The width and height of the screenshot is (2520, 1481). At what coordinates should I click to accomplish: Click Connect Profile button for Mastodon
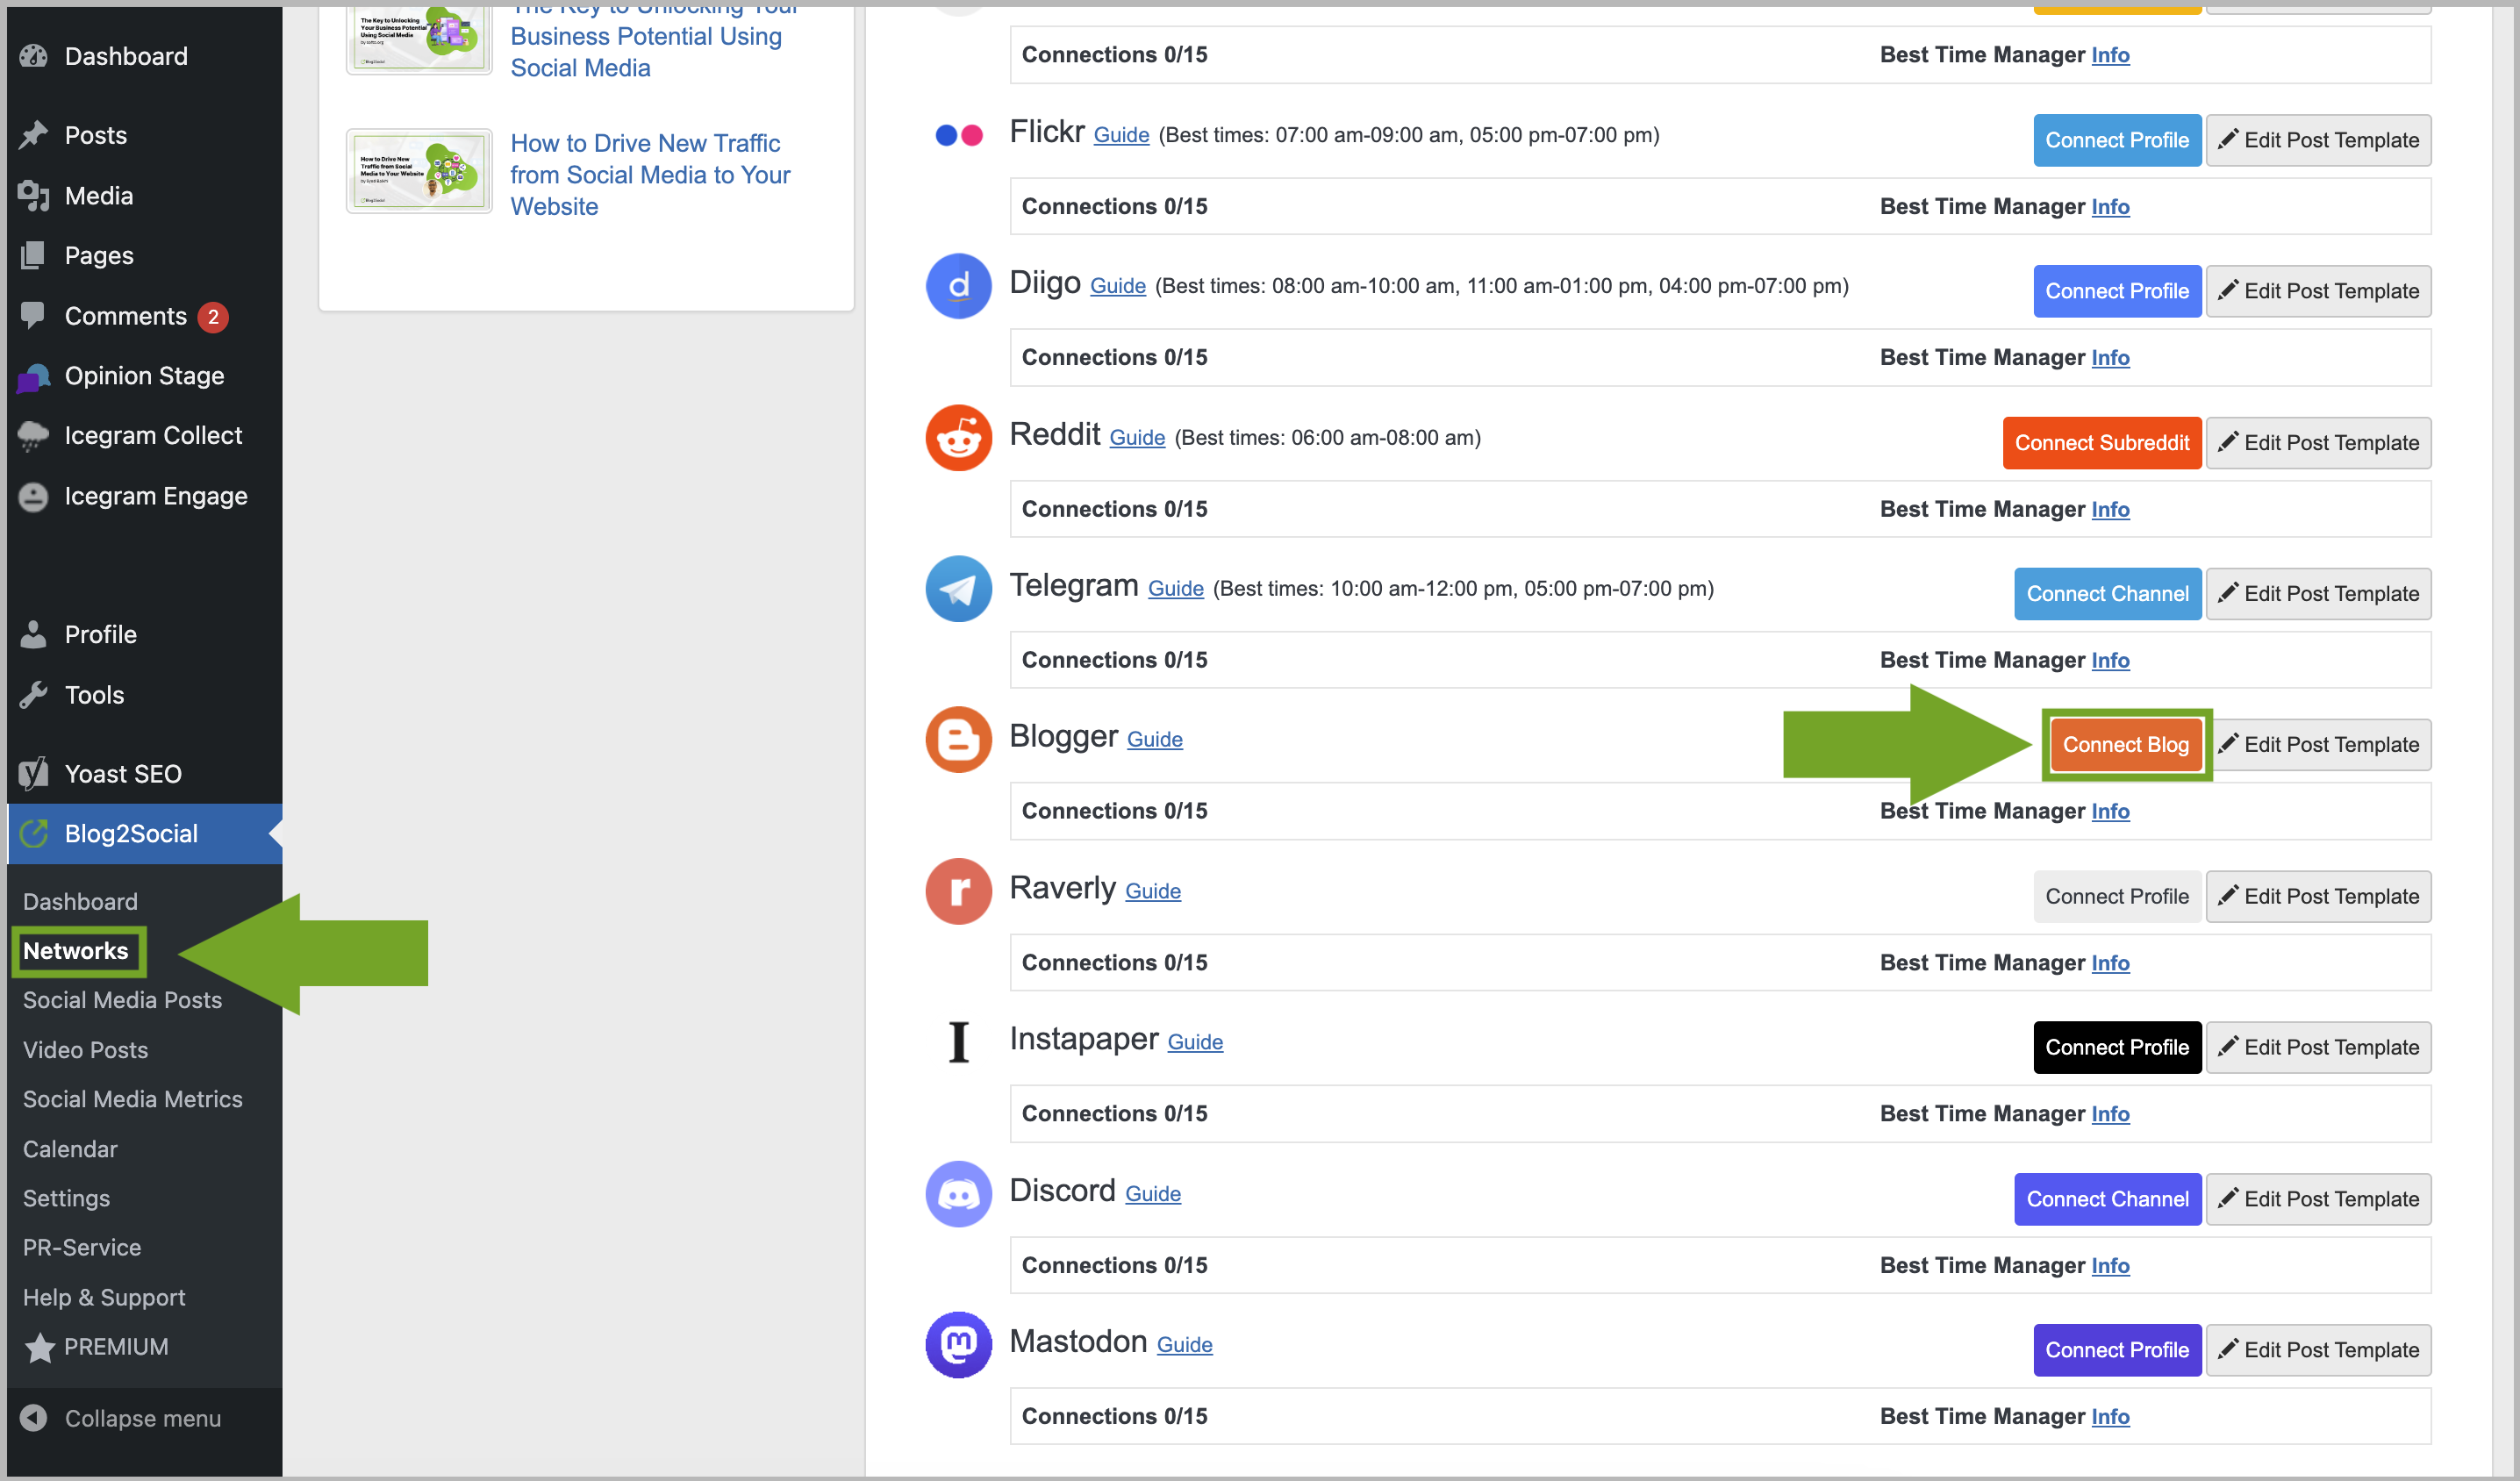point(2117,1350)
